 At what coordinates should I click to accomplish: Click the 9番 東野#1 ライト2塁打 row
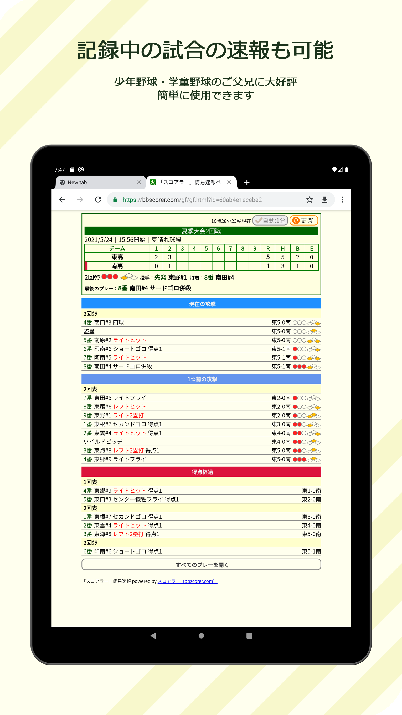coord(201,416)
